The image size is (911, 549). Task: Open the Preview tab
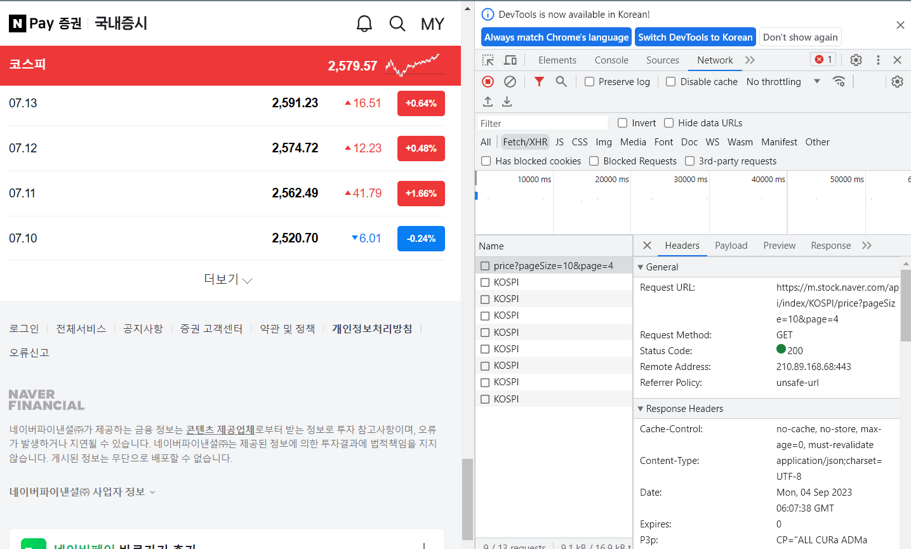779,246
